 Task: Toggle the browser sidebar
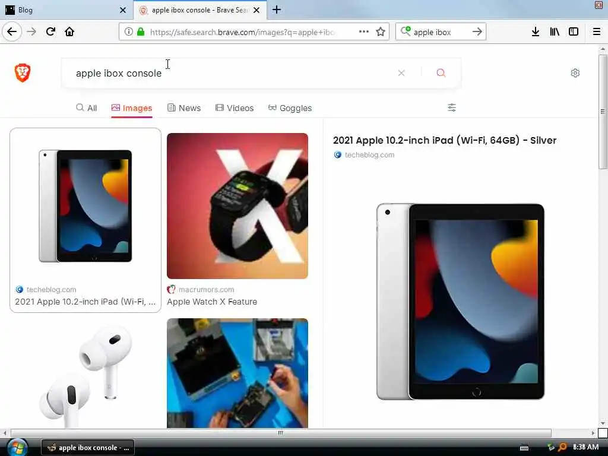pyautogui.click(x=574, y=32)
